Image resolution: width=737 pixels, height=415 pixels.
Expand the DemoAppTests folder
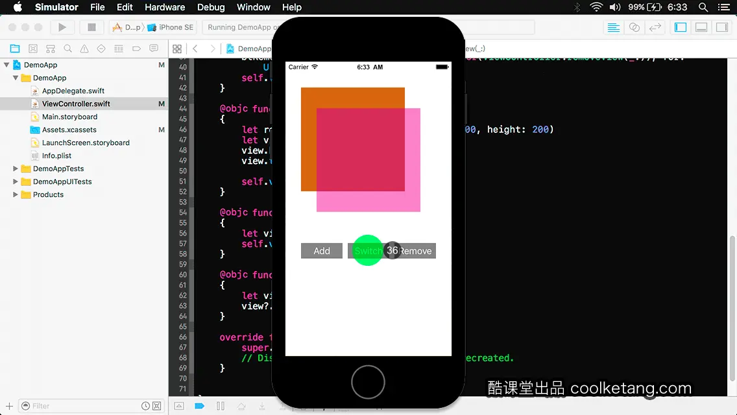pyautogui.click(x=16, y=168)
